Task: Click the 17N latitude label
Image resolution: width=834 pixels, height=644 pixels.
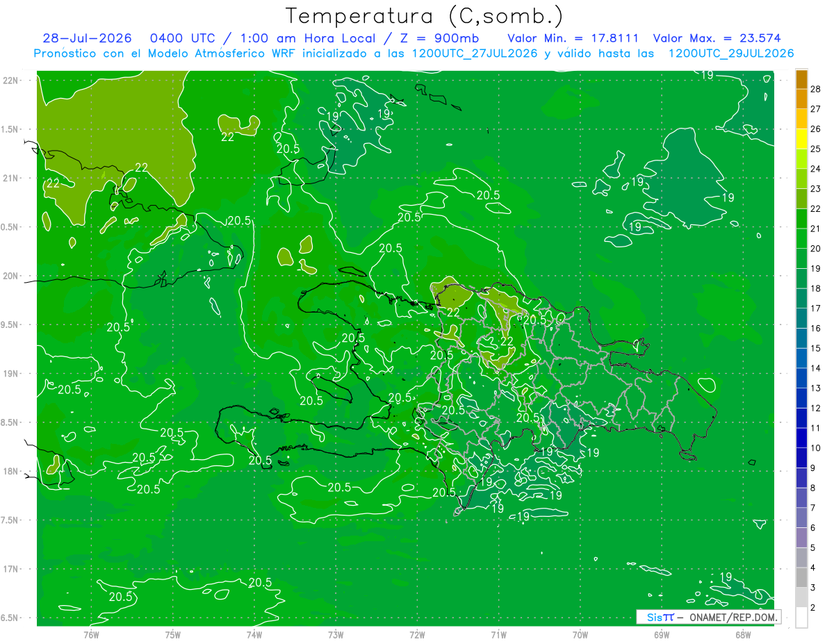Action: point(11,569)
